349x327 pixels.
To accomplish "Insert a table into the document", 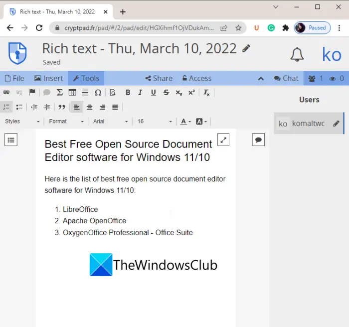I will pyautogui.click(x=72, y=92).
